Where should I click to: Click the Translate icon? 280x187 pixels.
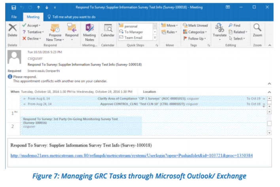(x=219, y=28)
